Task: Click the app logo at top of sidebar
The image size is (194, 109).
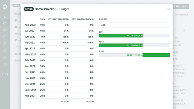Action: (5, 6)
